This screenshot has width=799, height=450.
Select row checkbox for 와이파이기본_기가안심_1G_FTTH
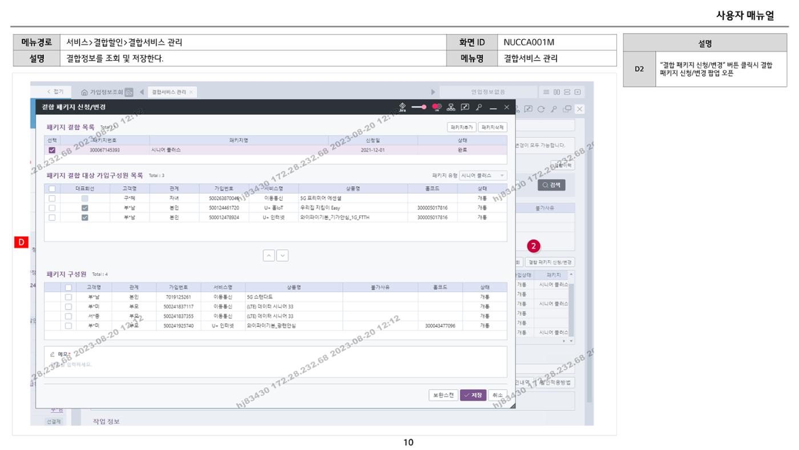pos(53,218)
